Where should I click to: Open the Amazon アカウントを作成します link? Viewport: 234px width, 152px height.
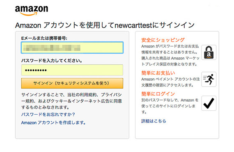[53, 123]
